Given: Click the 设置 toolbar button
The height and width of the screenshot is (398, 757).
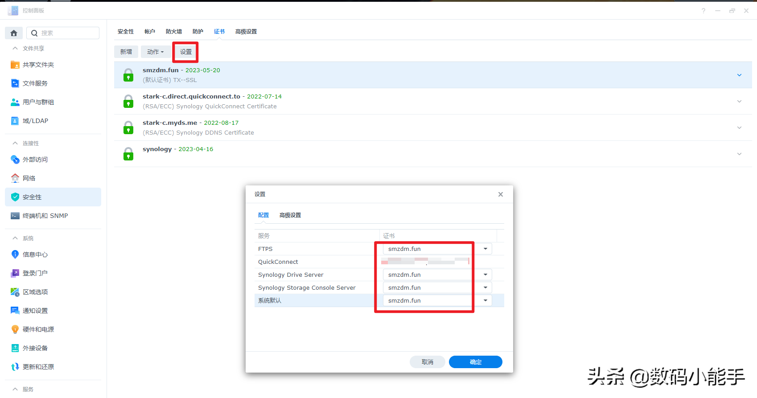Looking at the screenshot, I should (x=186, y=52).
